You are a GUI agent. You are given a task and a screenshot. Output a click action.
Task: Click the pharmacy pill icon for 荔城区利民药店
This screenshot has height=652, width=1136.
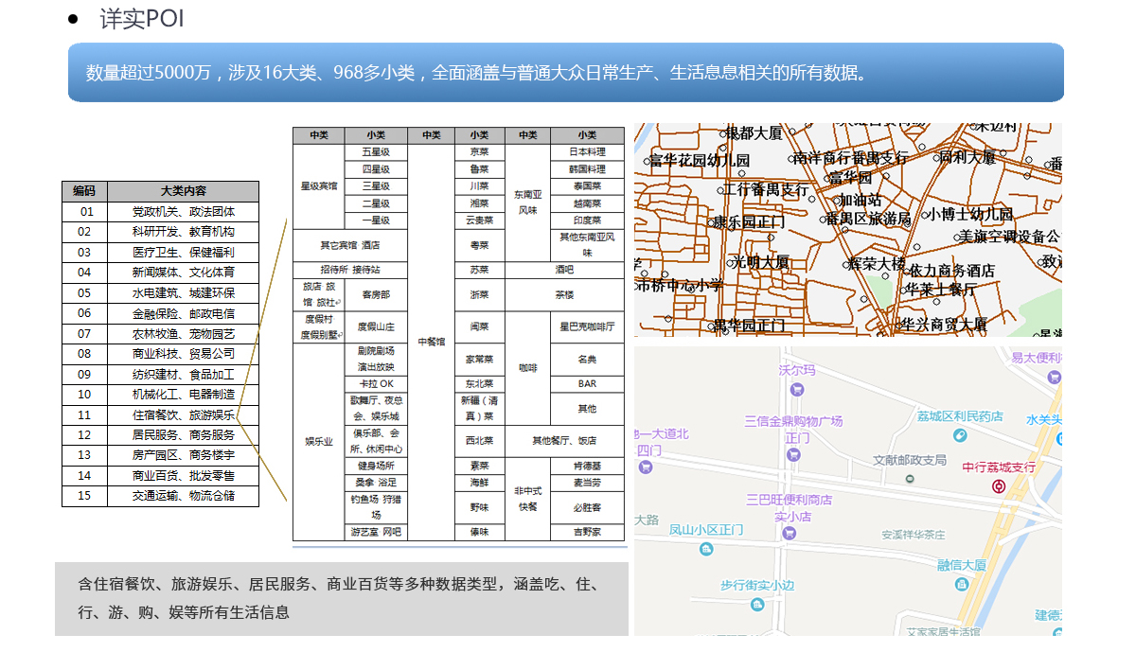point(960,435)
